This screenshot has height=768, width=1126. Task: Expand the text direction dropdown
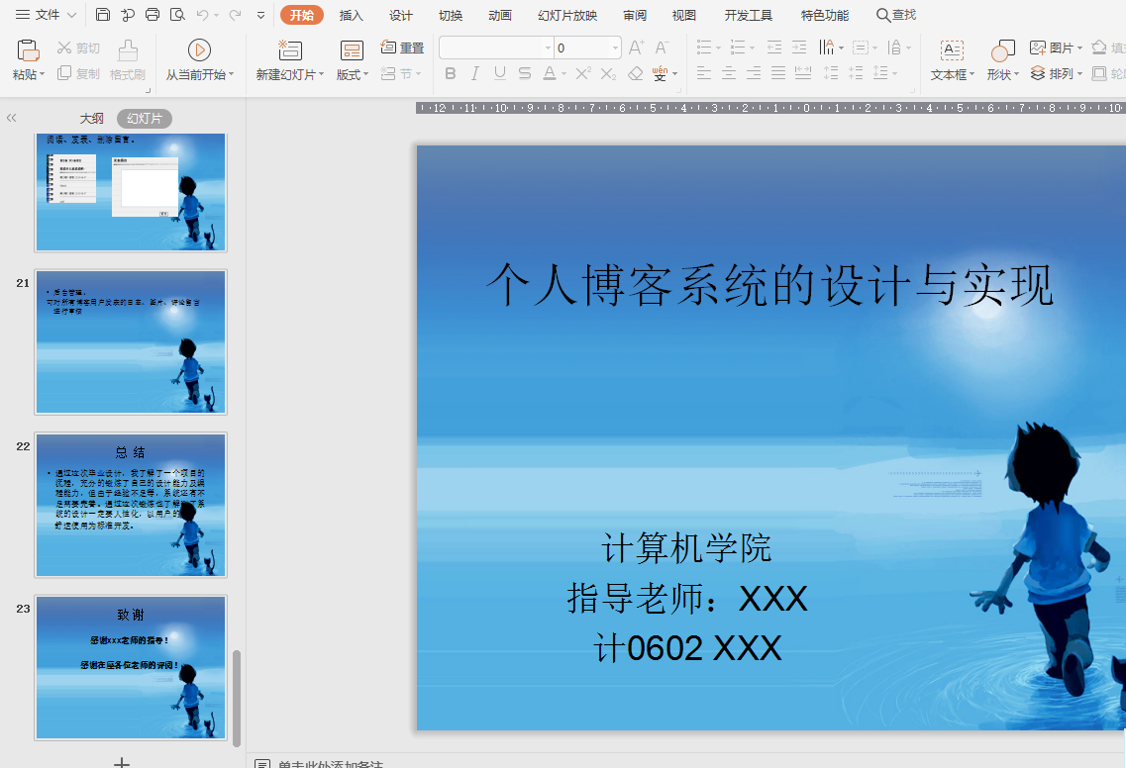point(842,48)
